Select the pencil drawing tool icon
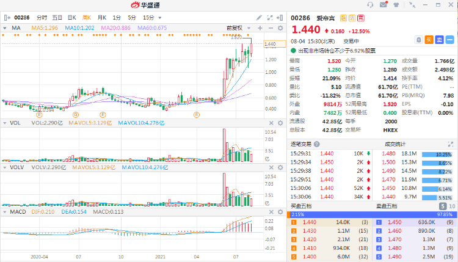The height and width of the screenshot is (262, 458). (259, 17)
